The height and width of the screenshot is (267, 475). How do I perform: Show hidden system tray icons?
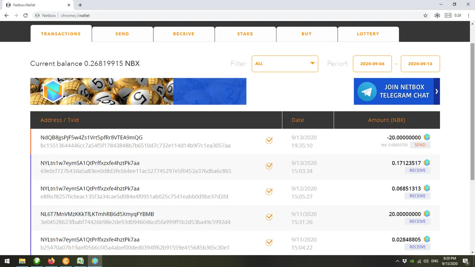[397, 261]
